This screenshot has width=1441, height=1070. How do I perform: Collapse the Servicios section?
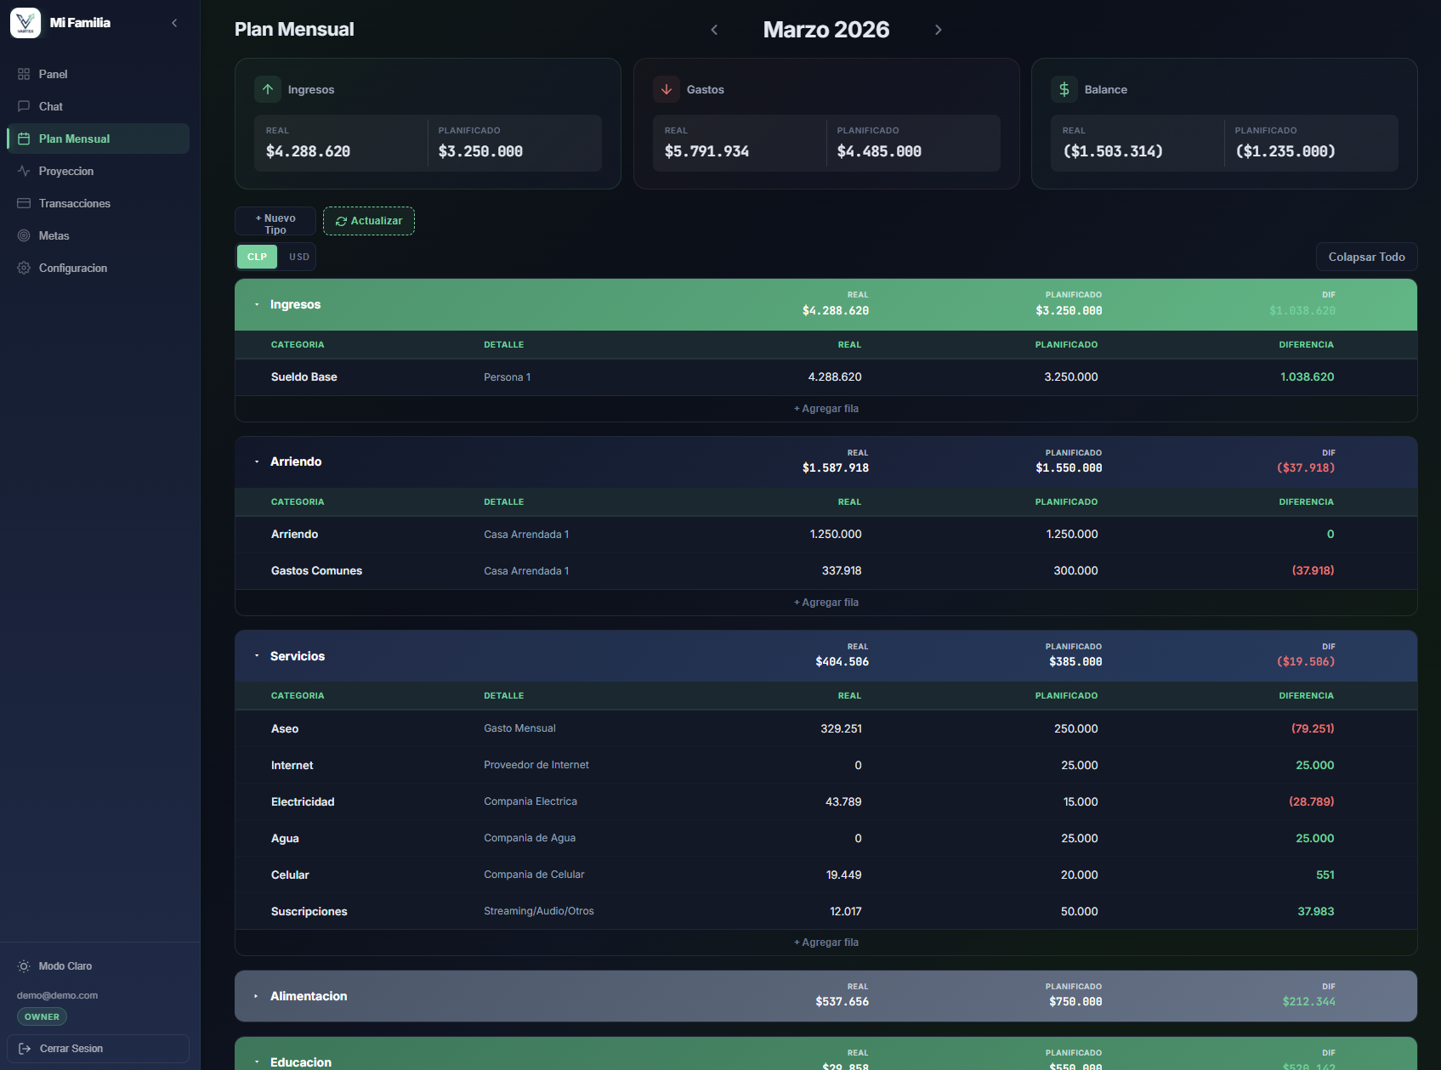(x=257, y=656)
